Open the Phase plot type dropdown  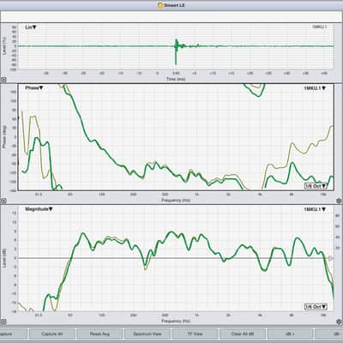(x=34, y=88)
